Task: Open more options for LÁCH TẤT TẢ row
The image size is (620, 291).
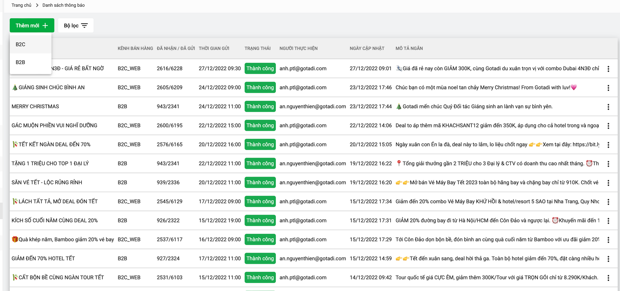Action: (x=608, y=202)
